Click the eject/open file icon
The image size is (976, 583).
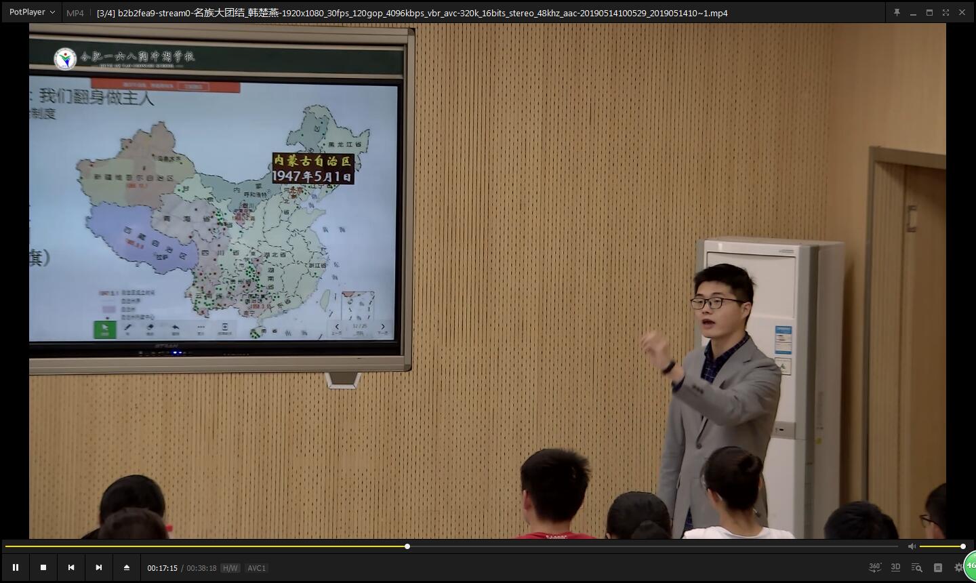coord(126,567)
